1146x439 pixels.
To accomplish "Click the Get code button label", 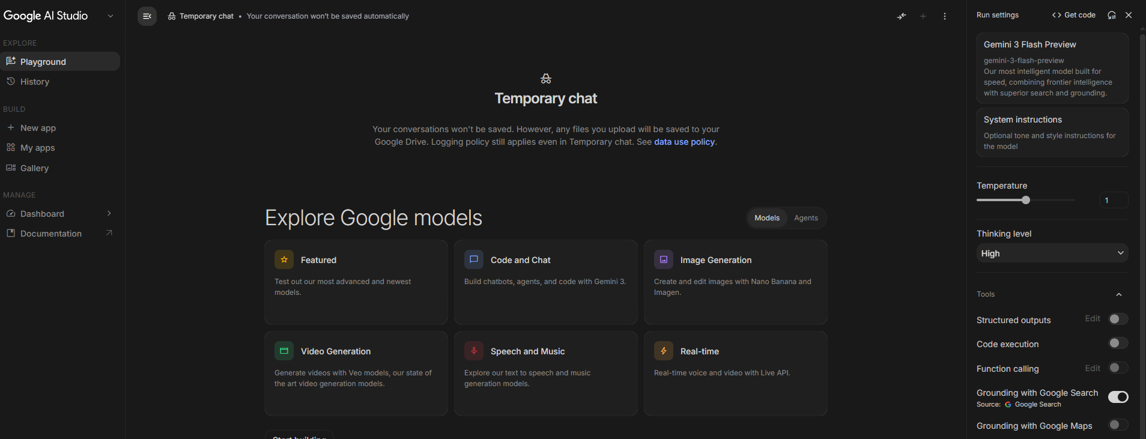I will coord(1080,15).
